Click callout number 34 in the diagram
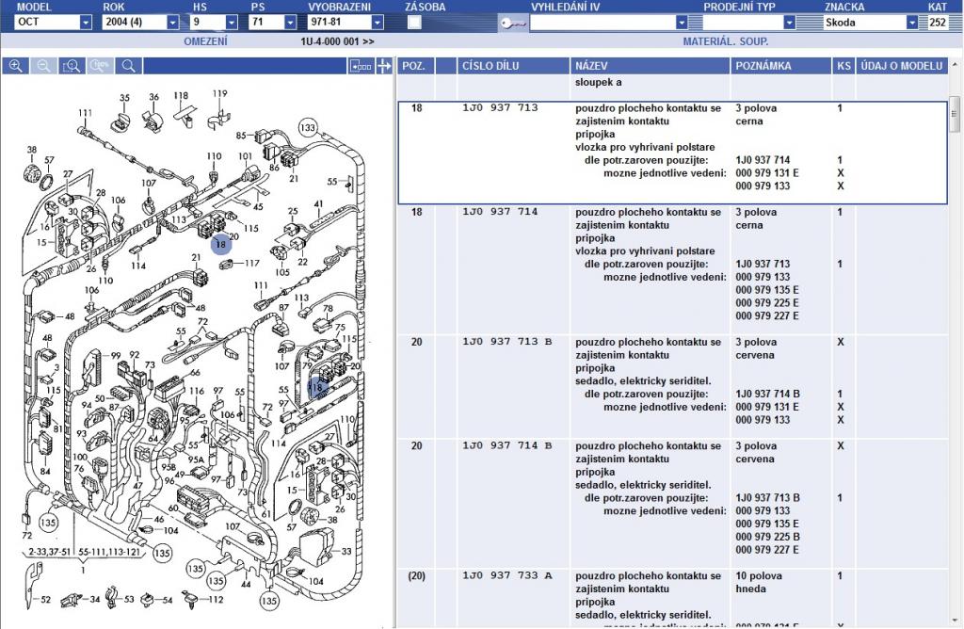 point(95,599)
